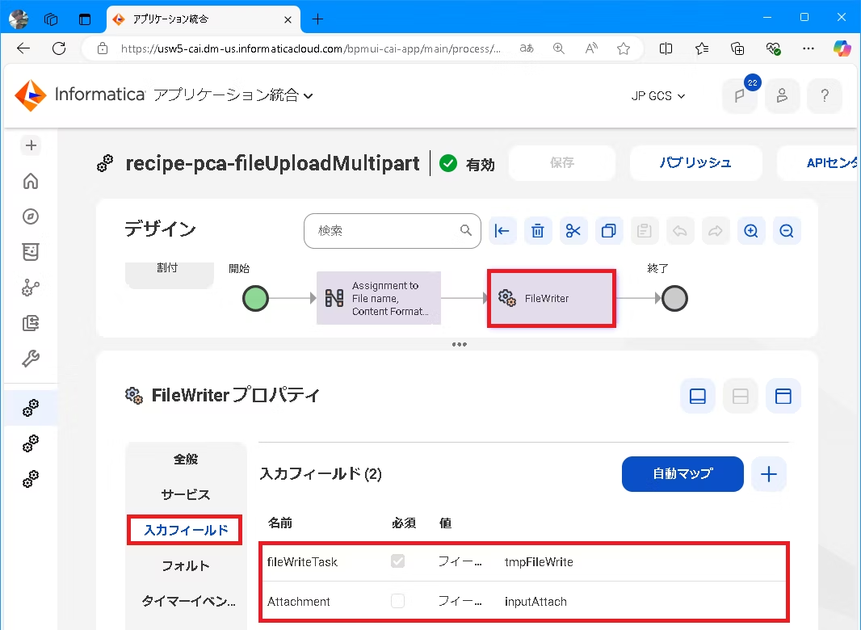Screen dimensions: 861x630
Task: Select the gray end node on canvas
Action: pyautogui.click(x=674, y=298)
